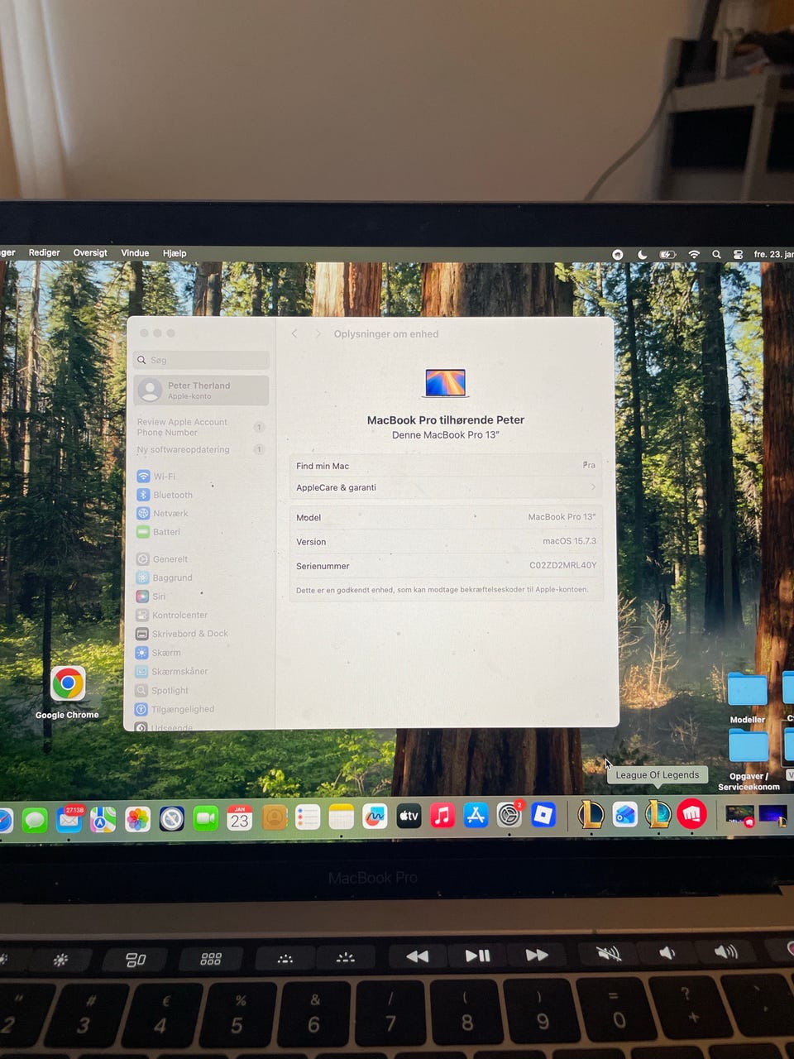Launch Freeform from the Dock
The height and width of the screenshot is (1059, 794).
tap(375, 817)
